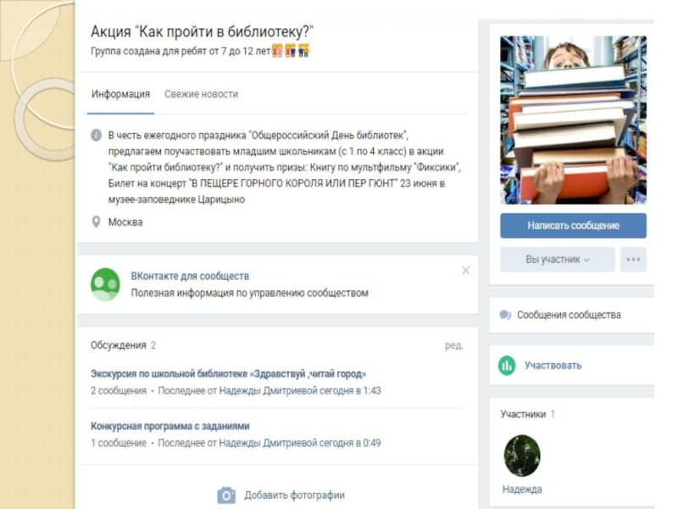
Task: Open the Экскурсия по школьной библиотеке discussion
Action: 228,373
